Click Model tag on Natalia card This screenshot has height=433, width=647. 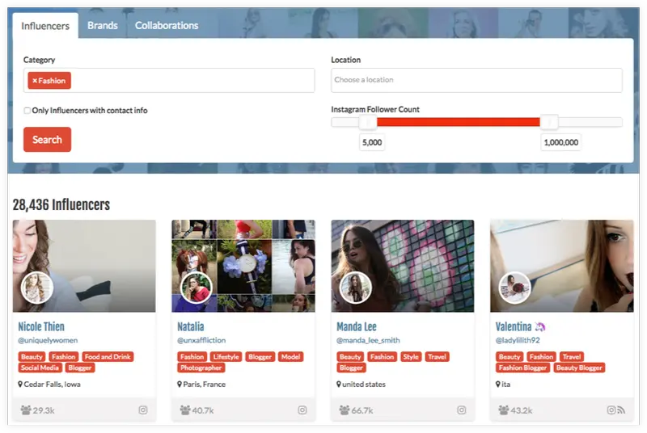click(x=290, y=356)
